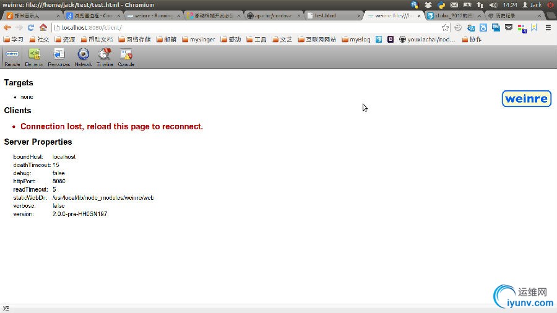The width and height of the screenshot is (557, 313).
Task: Open the 资源 bookmarks folder
Action: point(65,40)
